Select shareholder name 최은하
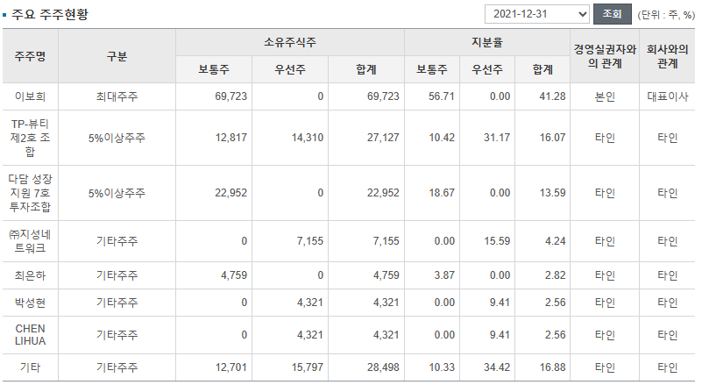Viewport: 702px width, 385px height. [30, 275]
